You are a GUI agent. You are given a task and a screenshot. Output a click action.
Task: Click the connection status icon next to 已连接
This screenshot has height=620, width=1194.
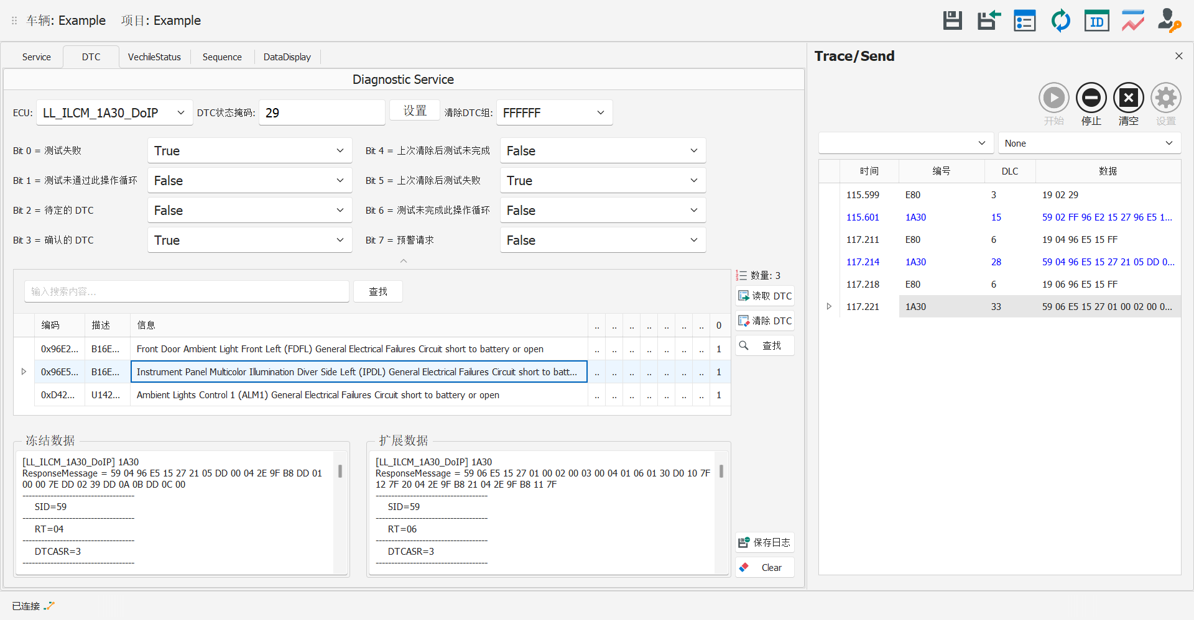[x=49, y=606]
